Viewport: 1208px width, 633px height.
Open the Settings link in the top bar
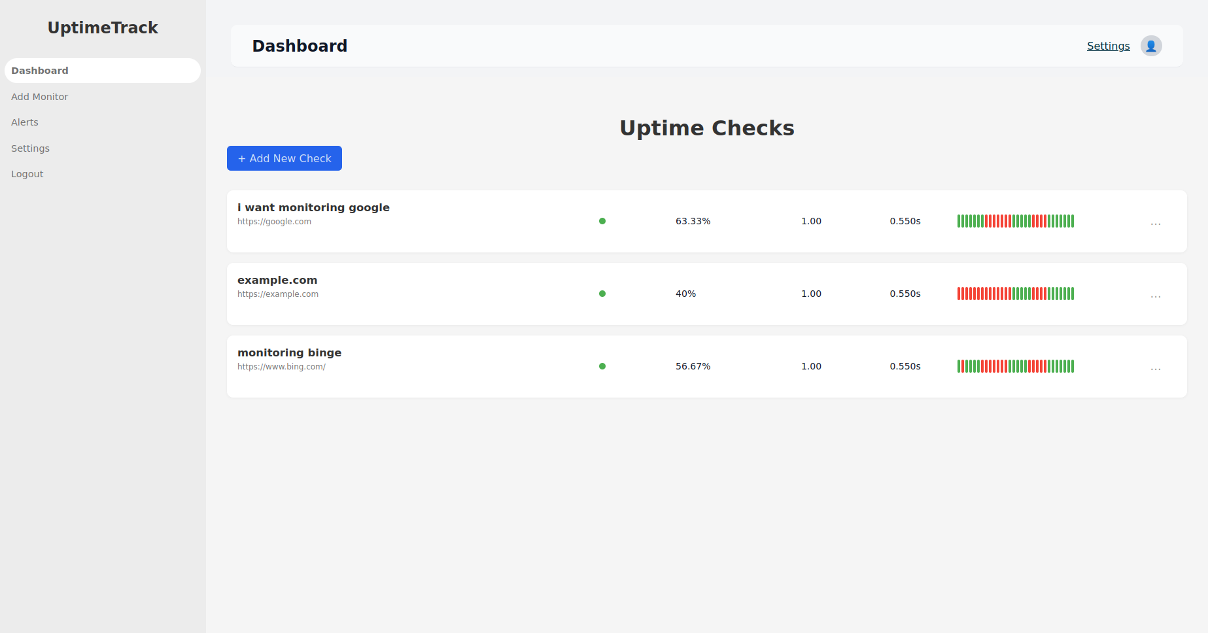point(1107,46)
